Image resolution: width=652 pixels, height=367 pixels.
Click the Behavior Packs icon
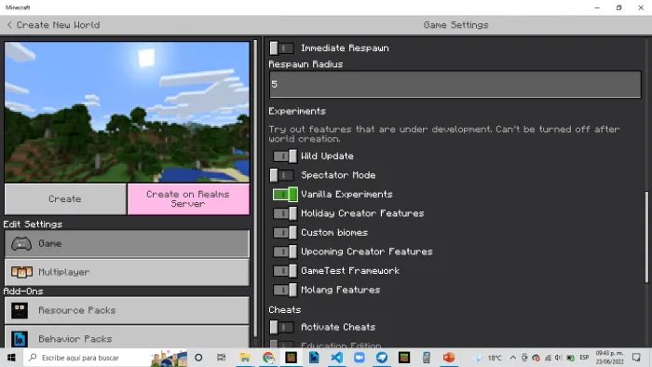coord(20,339)
